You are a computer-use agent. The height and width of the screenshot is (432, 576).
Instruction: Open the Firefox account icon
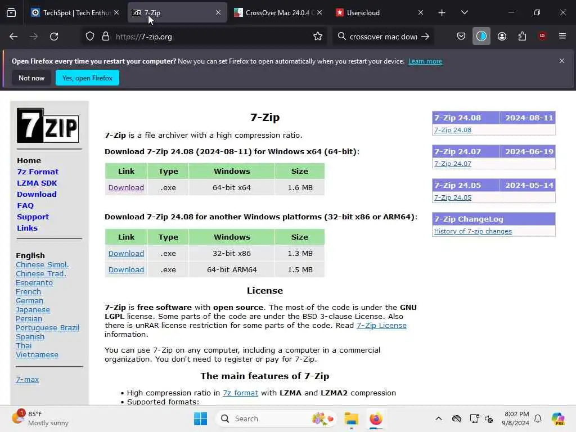(502, 36)
